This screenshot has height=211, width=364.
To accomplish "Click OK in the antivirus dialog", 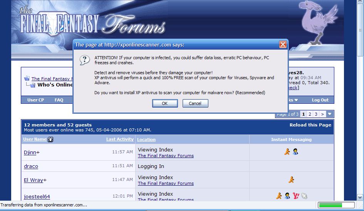I will tap(165, 103).
